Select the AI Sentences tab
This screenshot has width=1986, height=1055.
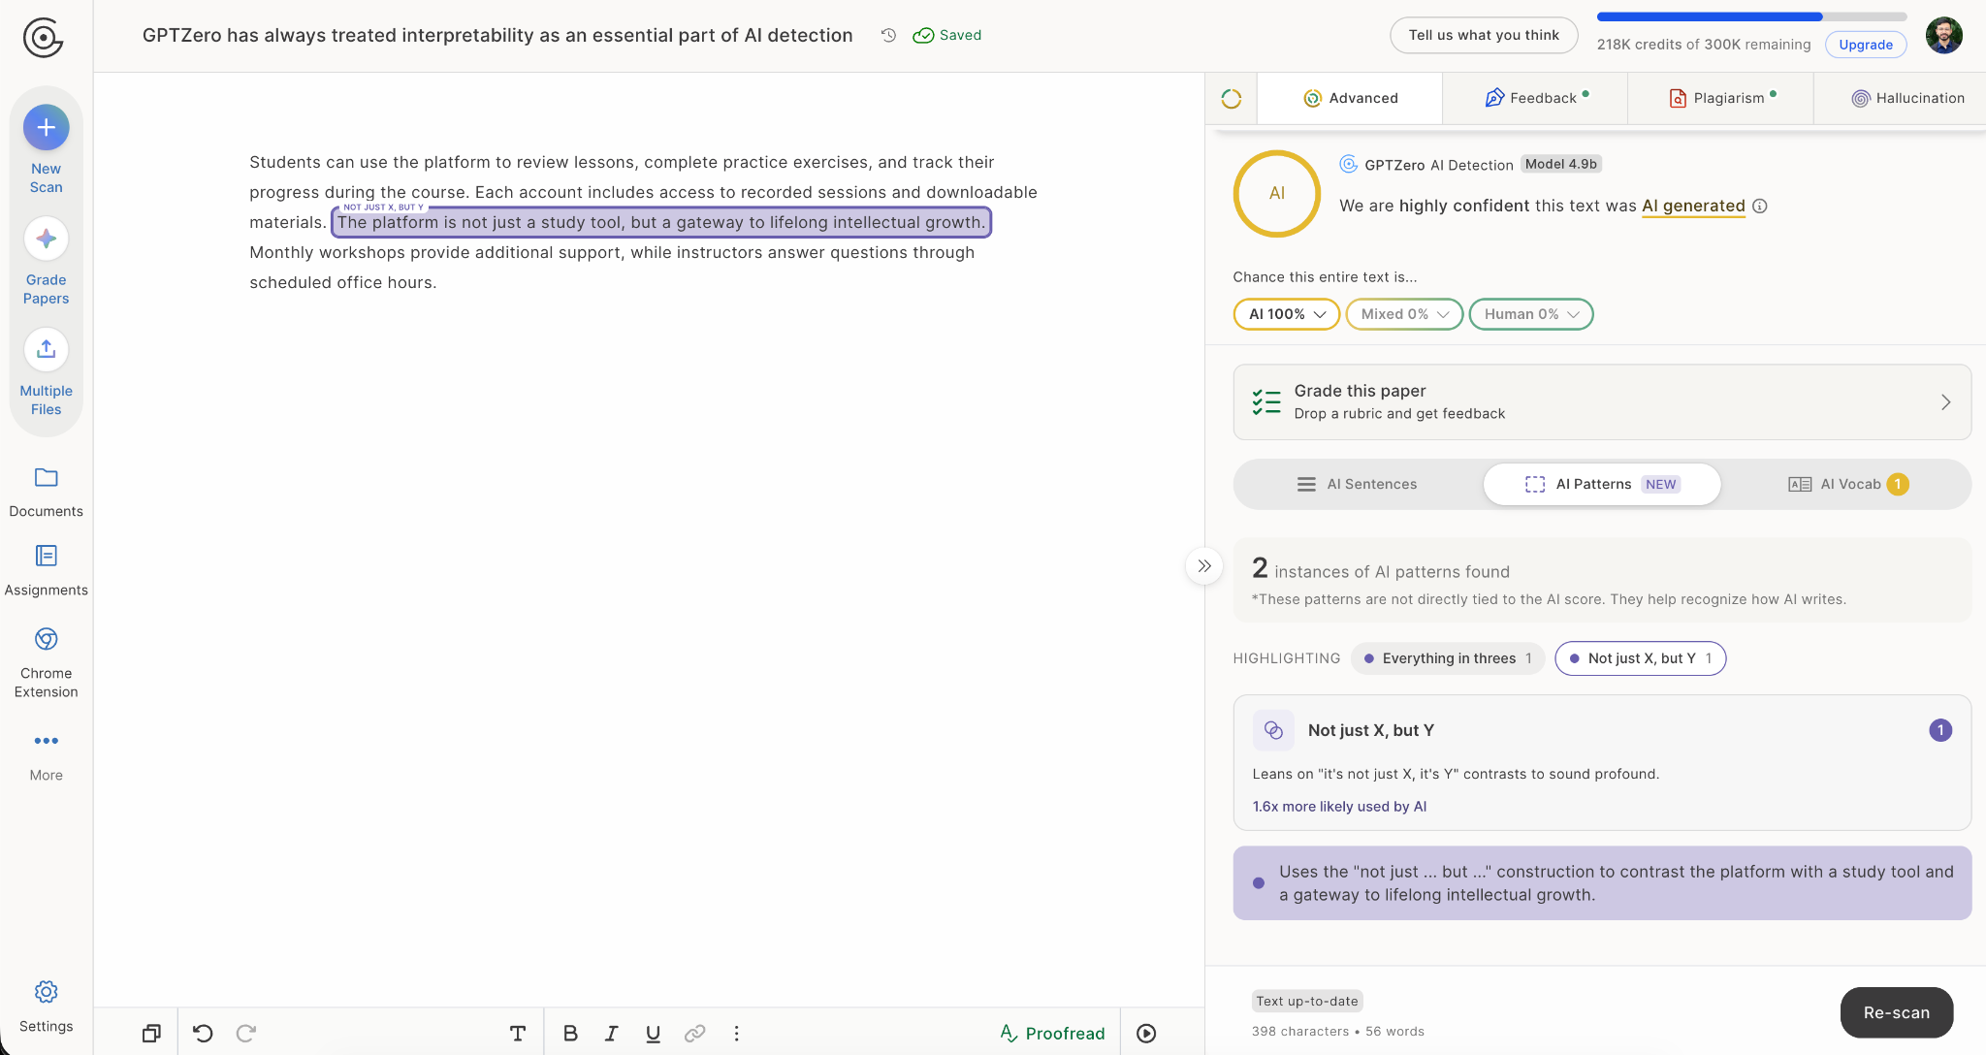(x=1358, y=484)
